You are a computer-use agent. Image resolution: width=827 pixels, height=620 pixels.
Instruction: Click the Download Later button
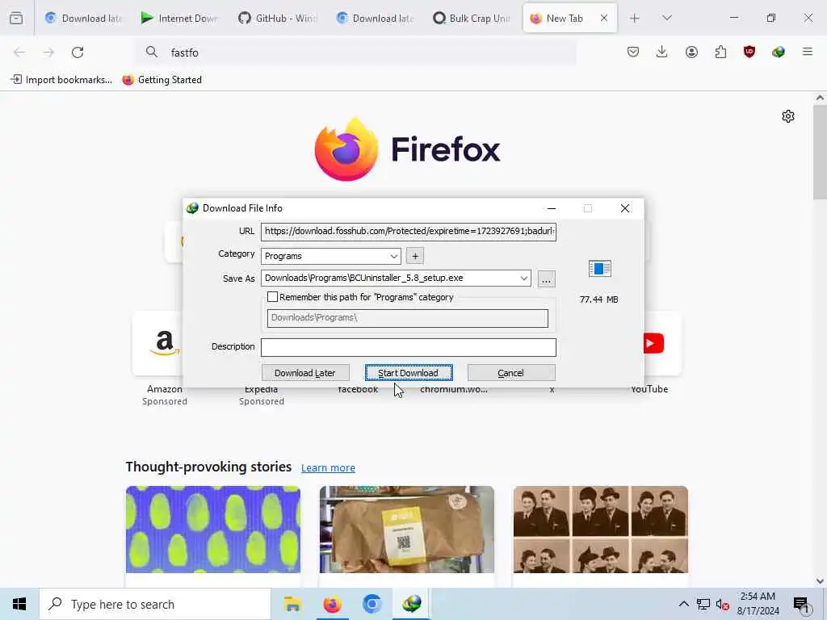click(x=305, y=373)
